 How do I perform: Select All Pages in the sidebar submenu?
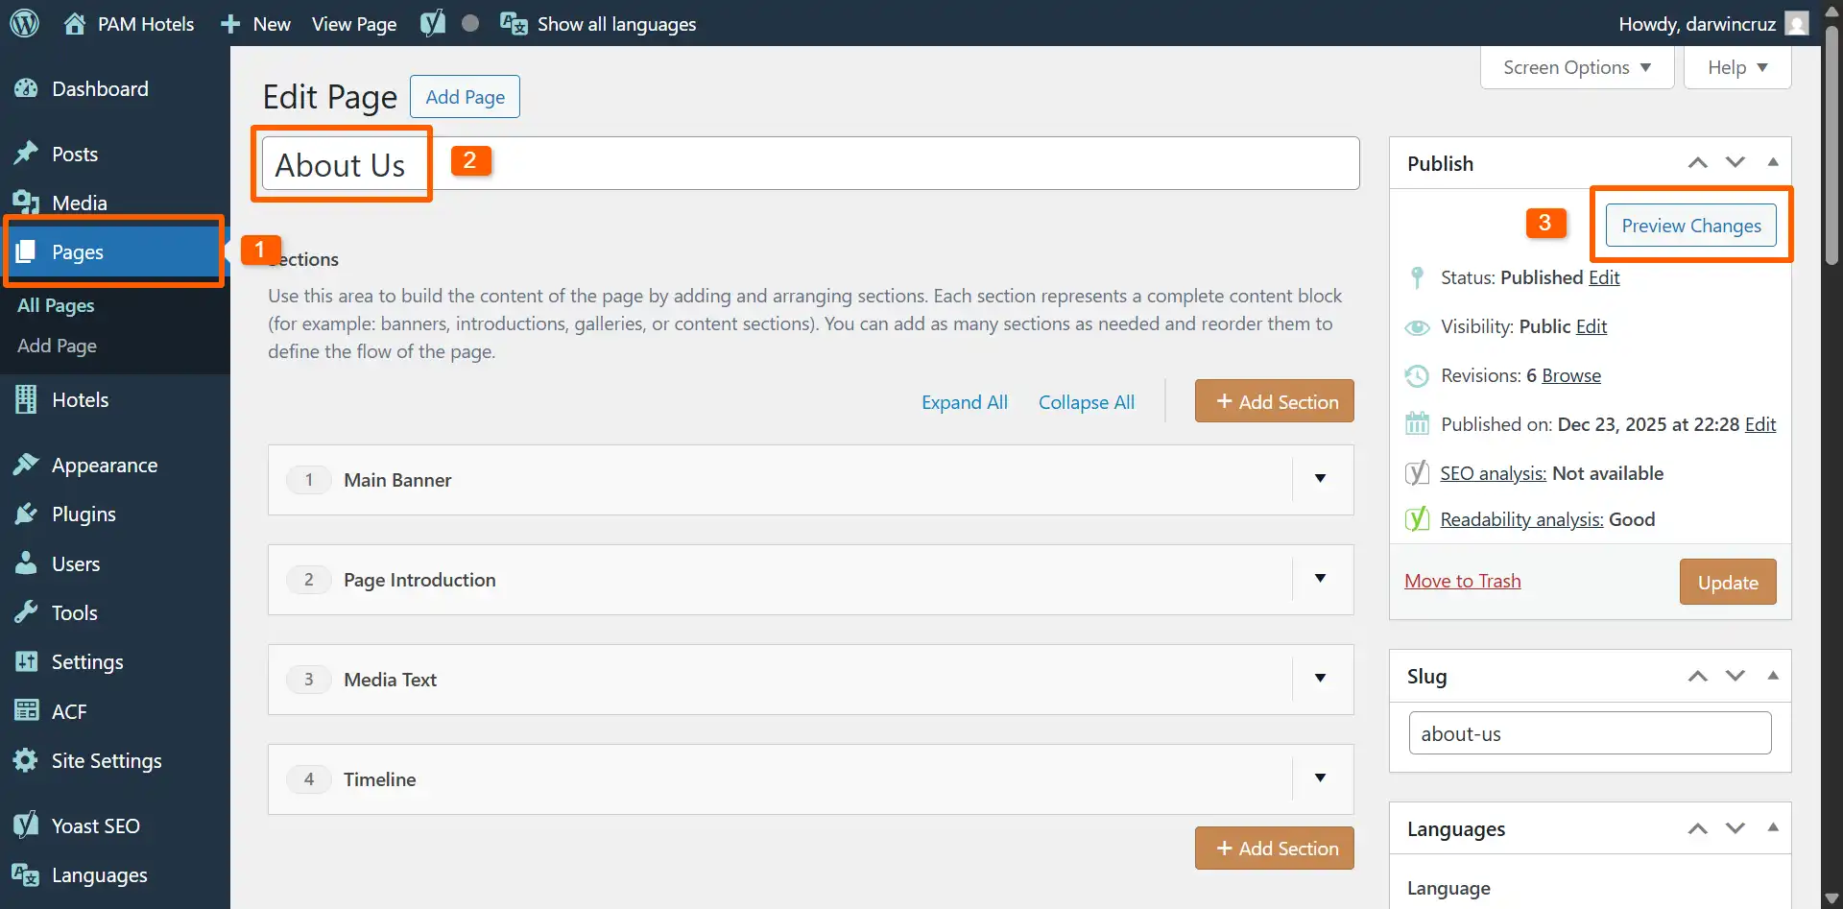(56, 305)
